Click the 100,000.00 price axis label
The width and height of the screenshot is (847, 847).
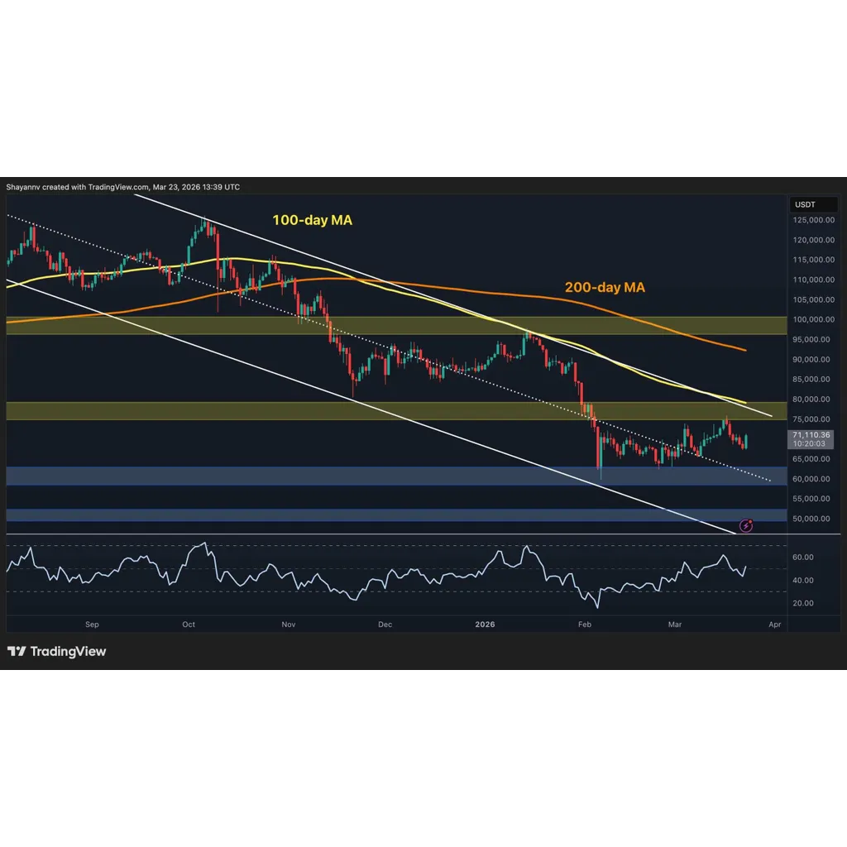(814, 319)
